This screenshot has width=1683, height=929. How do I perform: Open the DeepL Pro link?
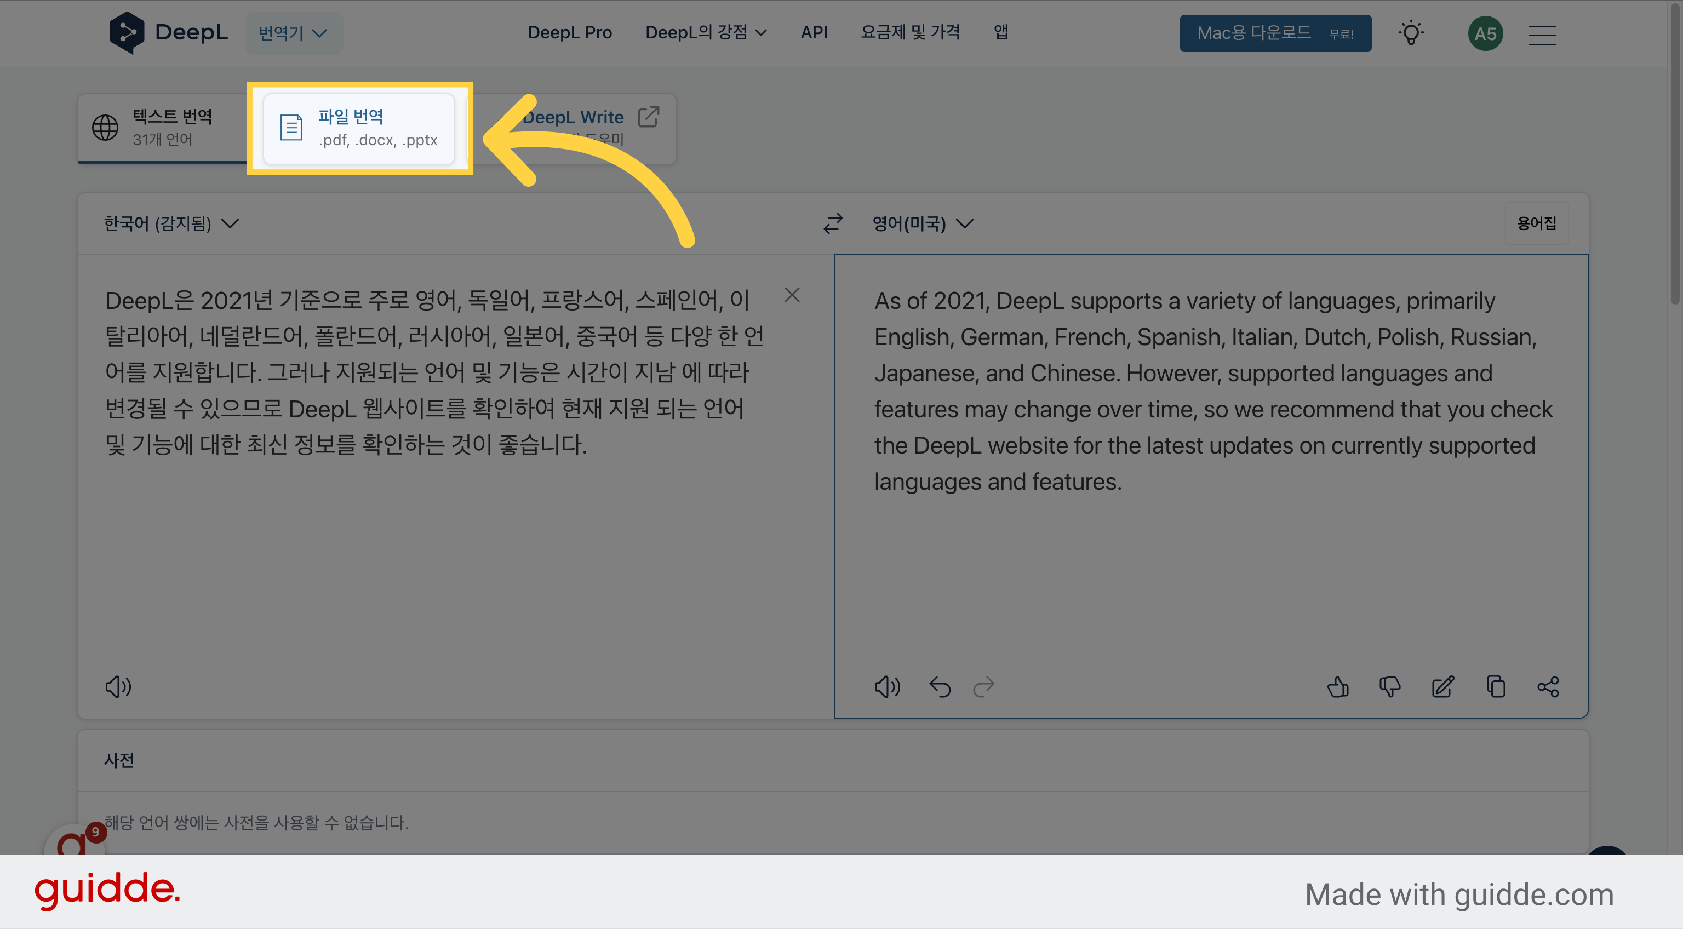569,33
